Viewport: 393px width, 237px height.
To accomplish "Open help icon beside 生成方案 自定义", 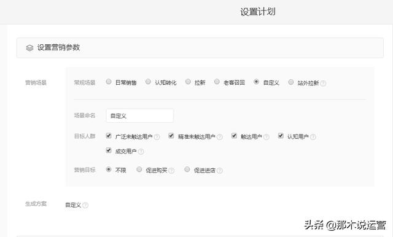I will coord(85,205).
